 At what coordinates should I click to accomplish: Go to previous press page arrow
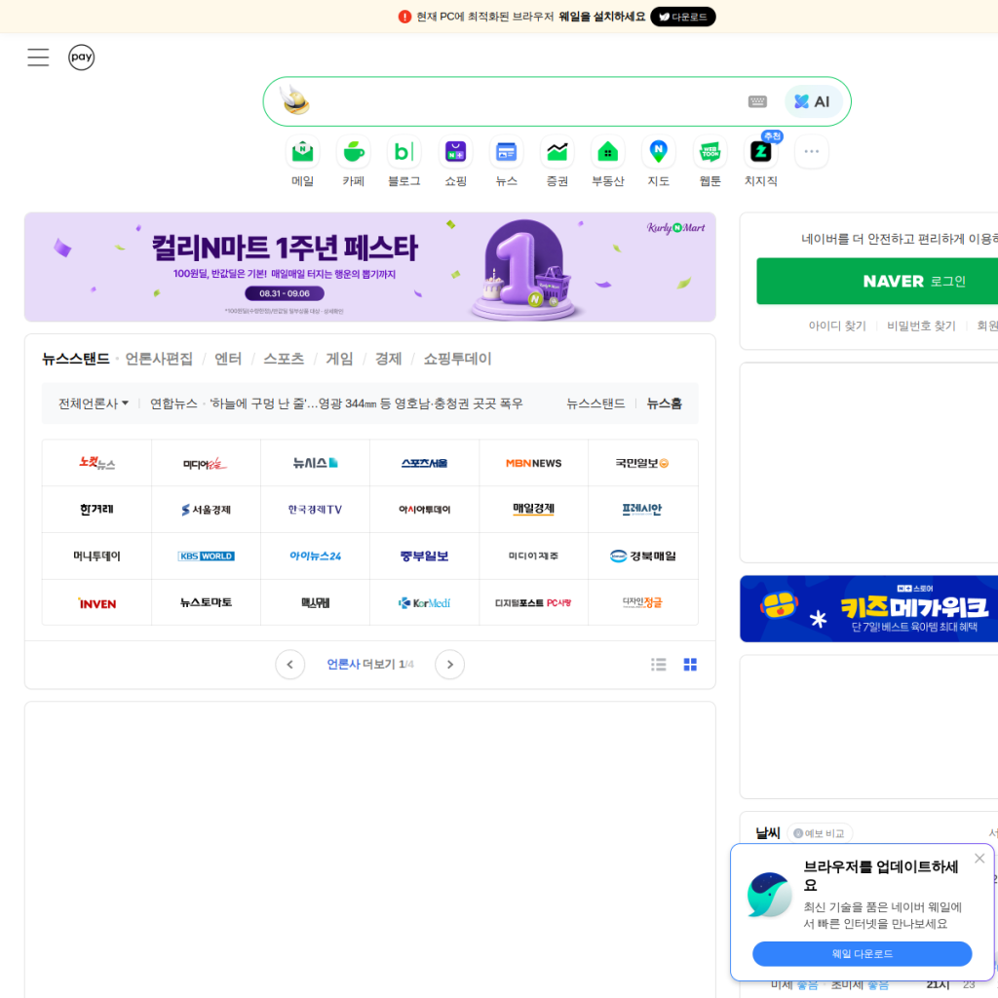point(290,665)
